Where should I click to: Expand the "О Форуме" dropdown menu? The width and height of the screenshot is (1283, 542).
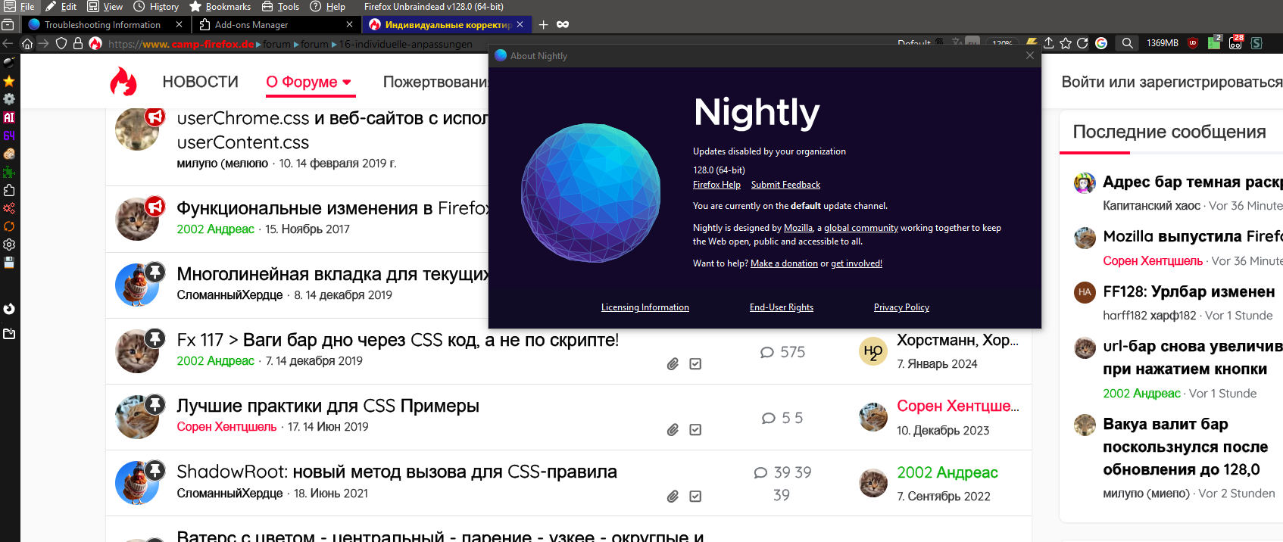[x=309, y=82]
